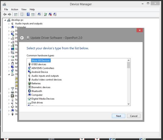Viewport: 163px width, 140px height.
Task: Go back using the wizard's round arrow
Action: (x=22, y=38)
